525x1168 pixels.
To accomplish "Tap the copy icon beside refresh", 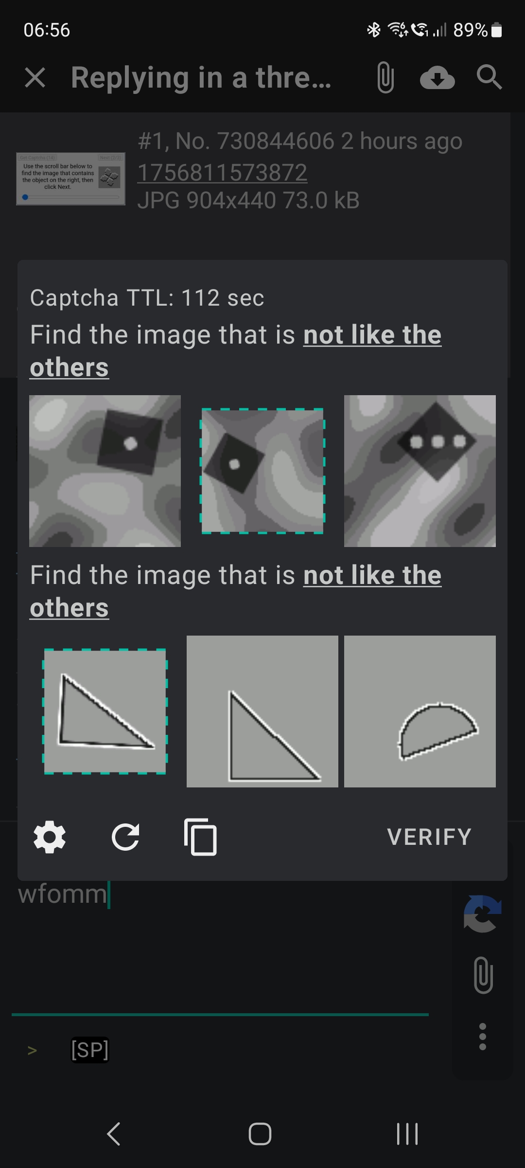I will [x=201, y=837].
